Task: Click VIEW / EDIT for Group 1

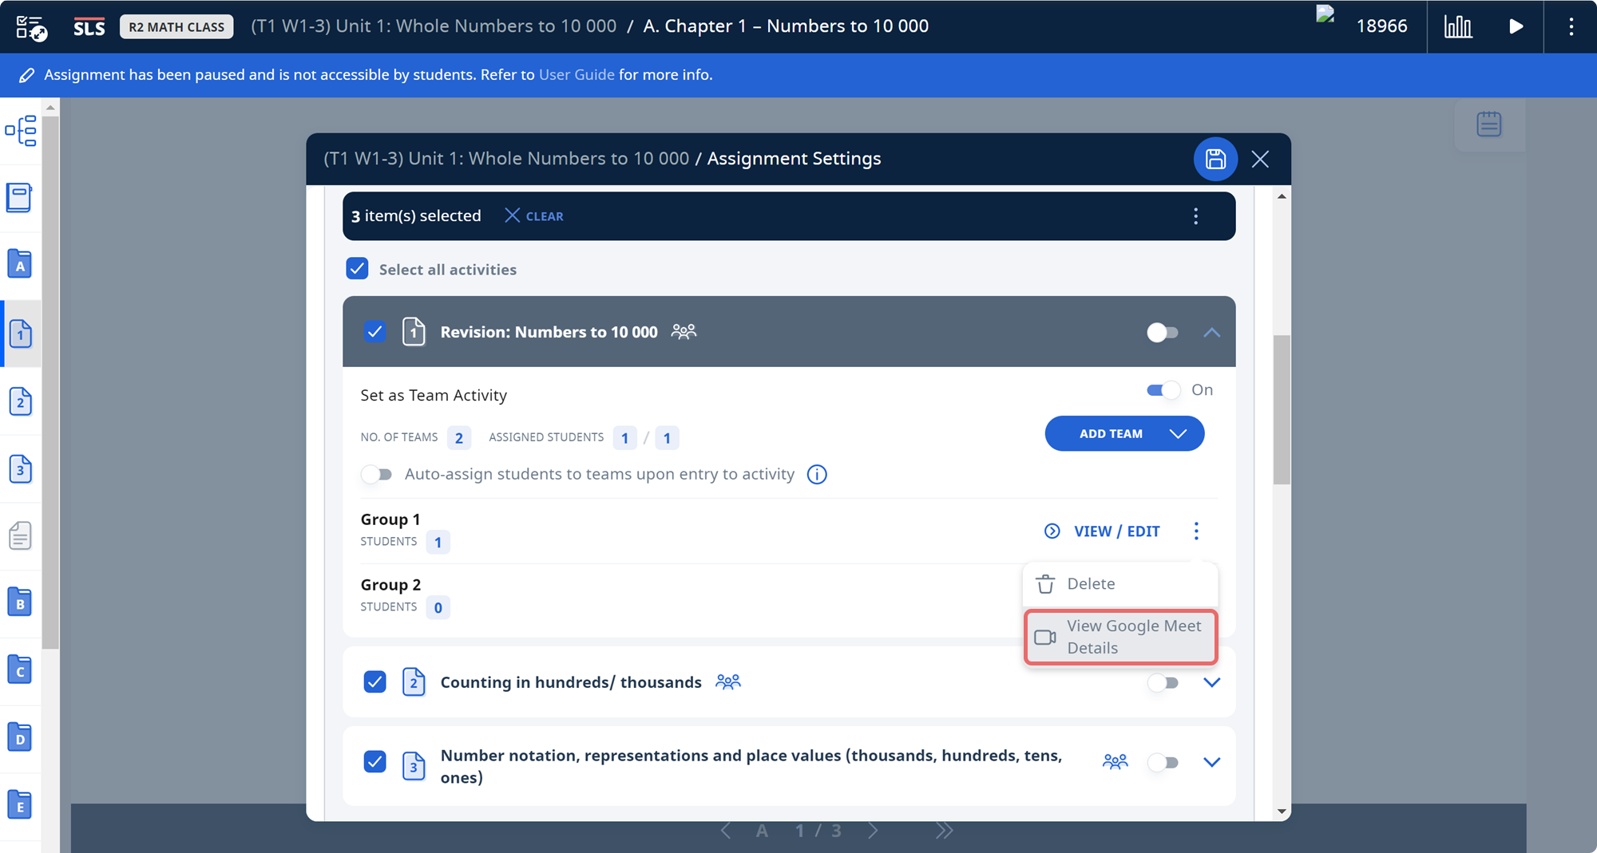Action: [x=1102, y=531]
